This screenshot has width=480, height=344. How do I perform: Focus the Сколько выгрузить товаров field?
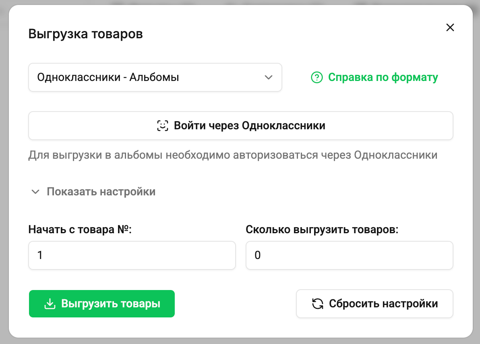click(349, 255)
